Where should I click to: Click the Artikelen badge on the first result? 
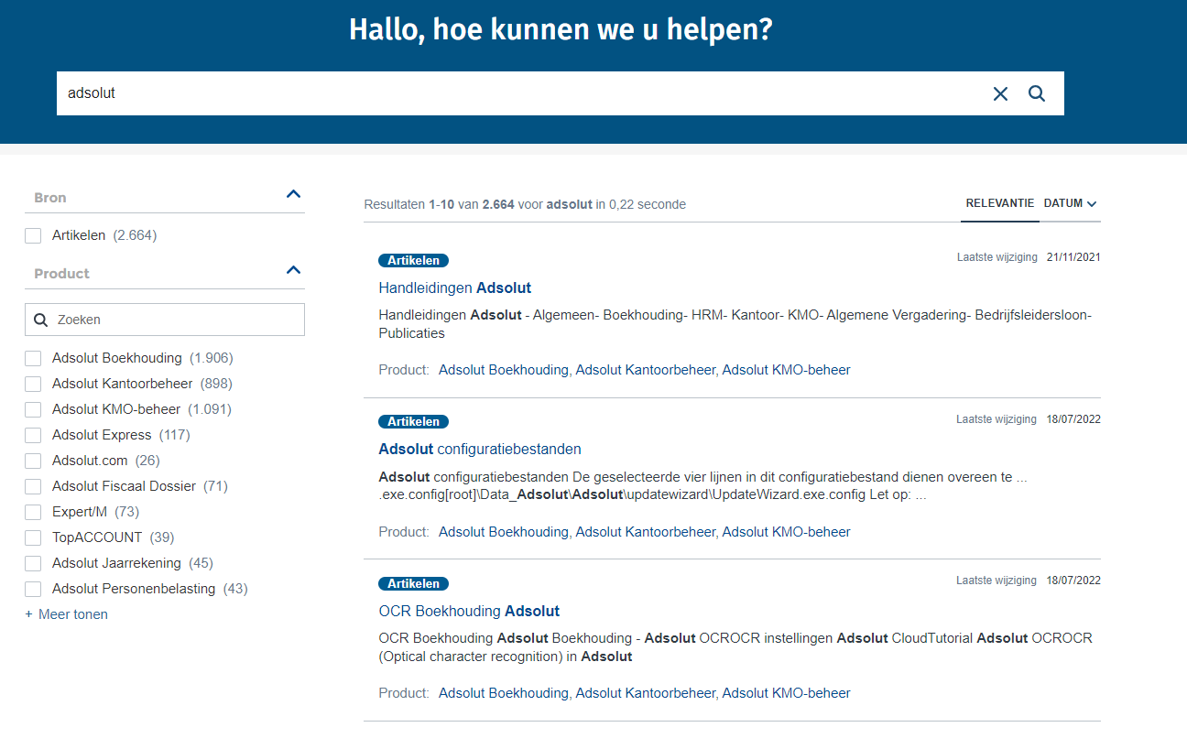413,260
